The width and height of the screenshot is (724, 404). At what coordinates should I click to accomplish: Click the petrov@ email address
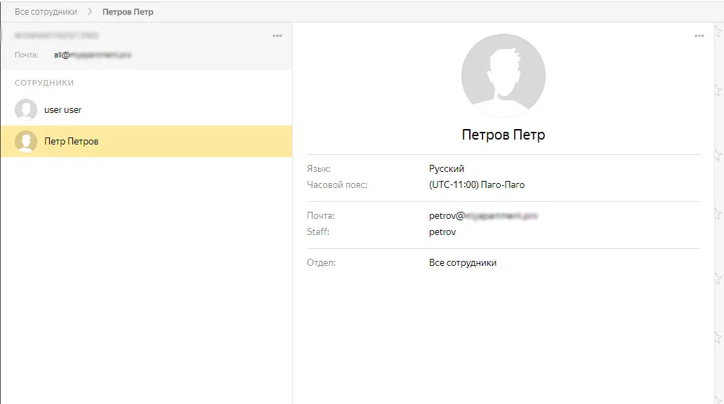coord(483,215)
